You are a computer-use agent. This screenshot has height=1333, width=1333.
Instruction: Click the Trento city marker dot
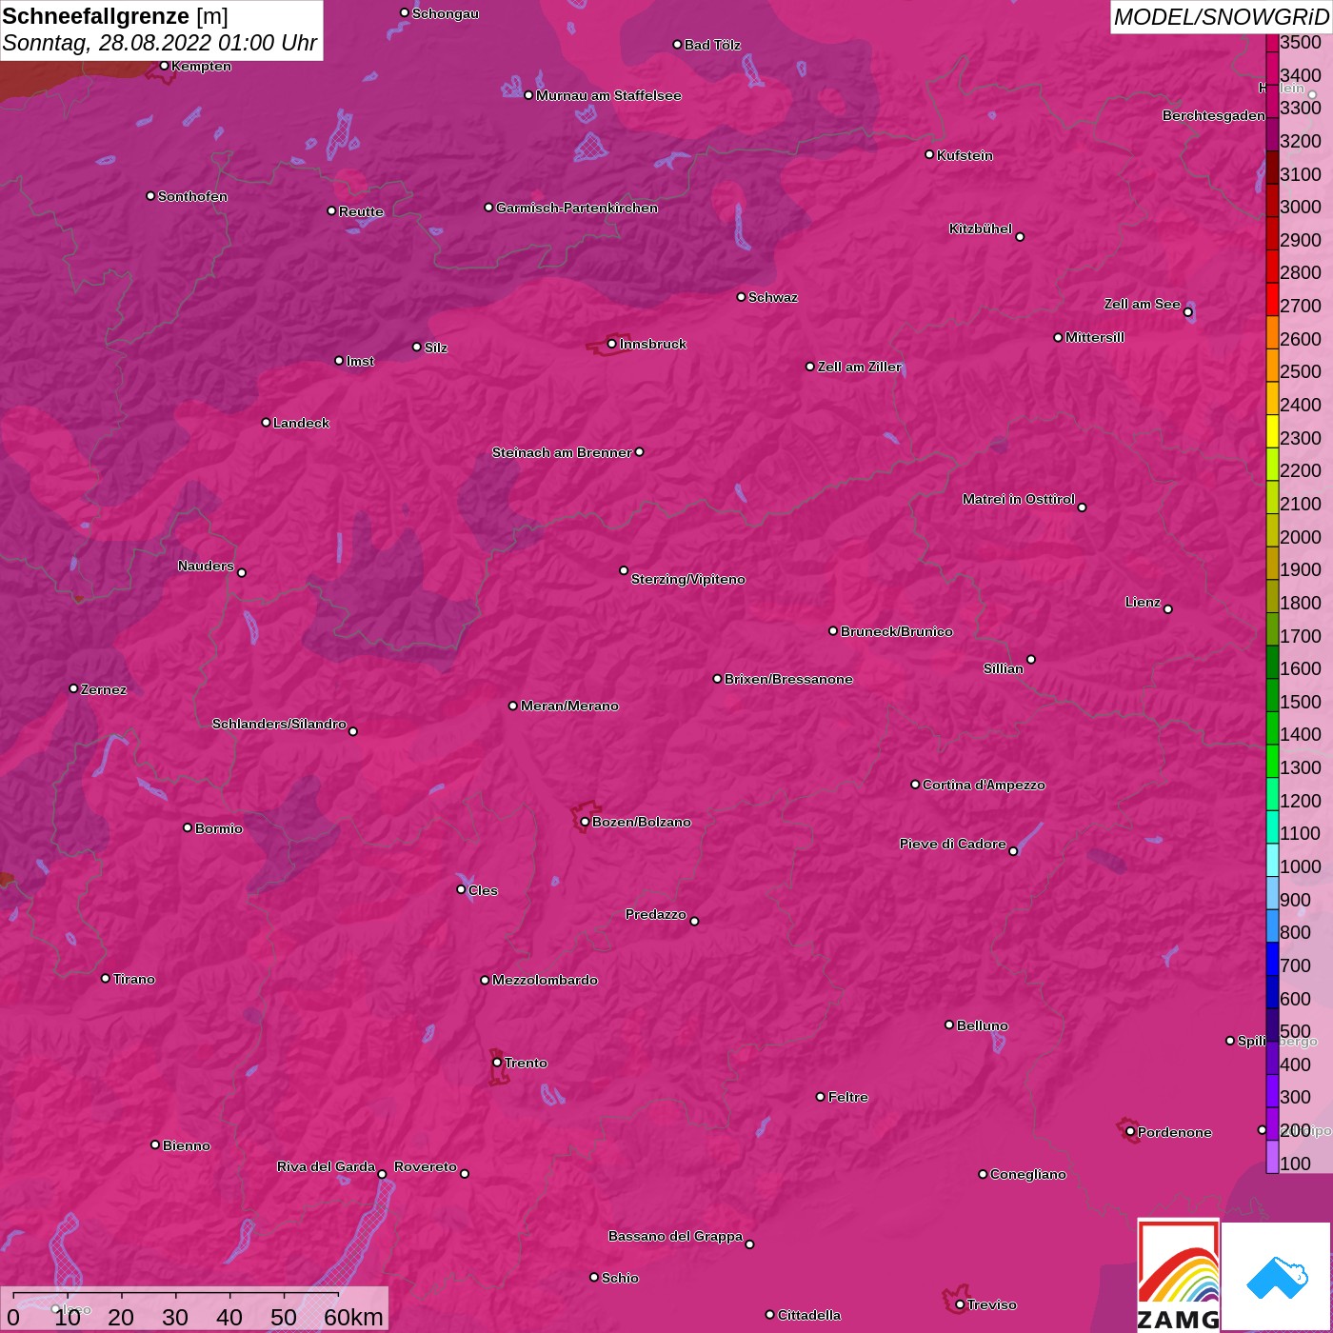[x=497, y=1063]
